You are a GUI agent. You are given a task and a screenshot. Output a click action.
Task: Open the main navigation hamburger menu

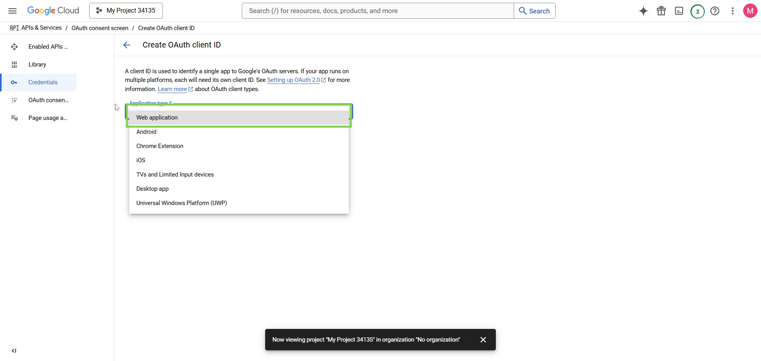tap(13, 11)
